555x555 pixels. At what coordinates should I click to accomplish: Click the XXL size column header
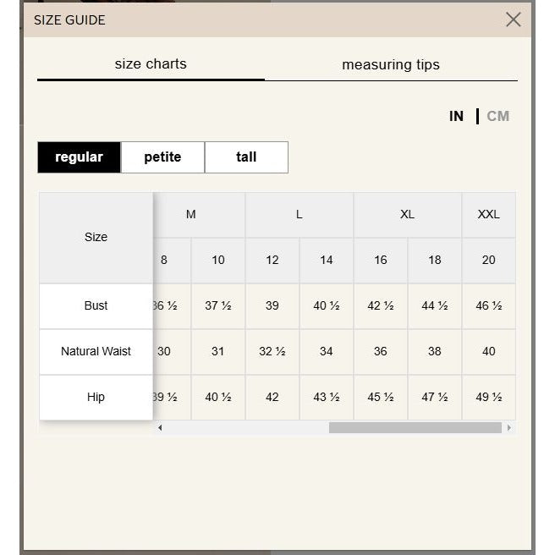(488, 215)
